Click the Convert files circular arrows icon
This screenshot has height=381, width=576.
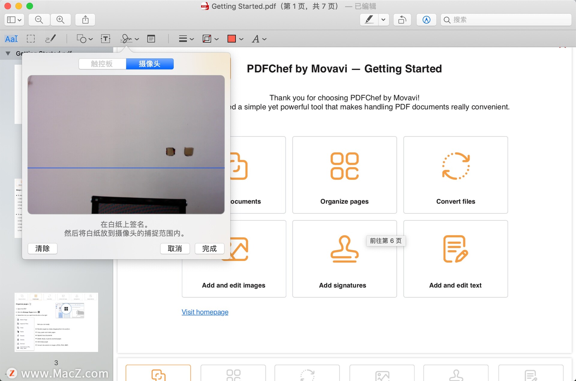coord(456,166)
